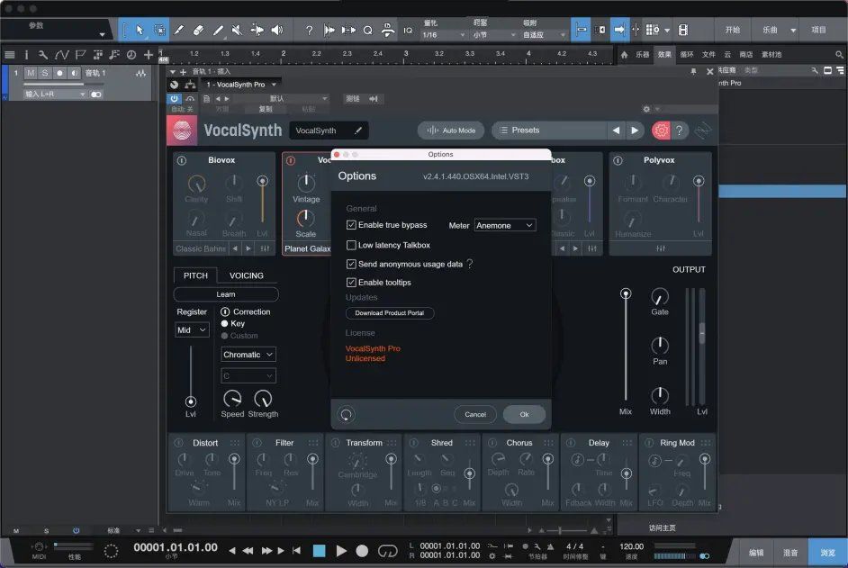Click the usage data help question mark
Viewport: 848px width, 568px height.
(469, 264)
